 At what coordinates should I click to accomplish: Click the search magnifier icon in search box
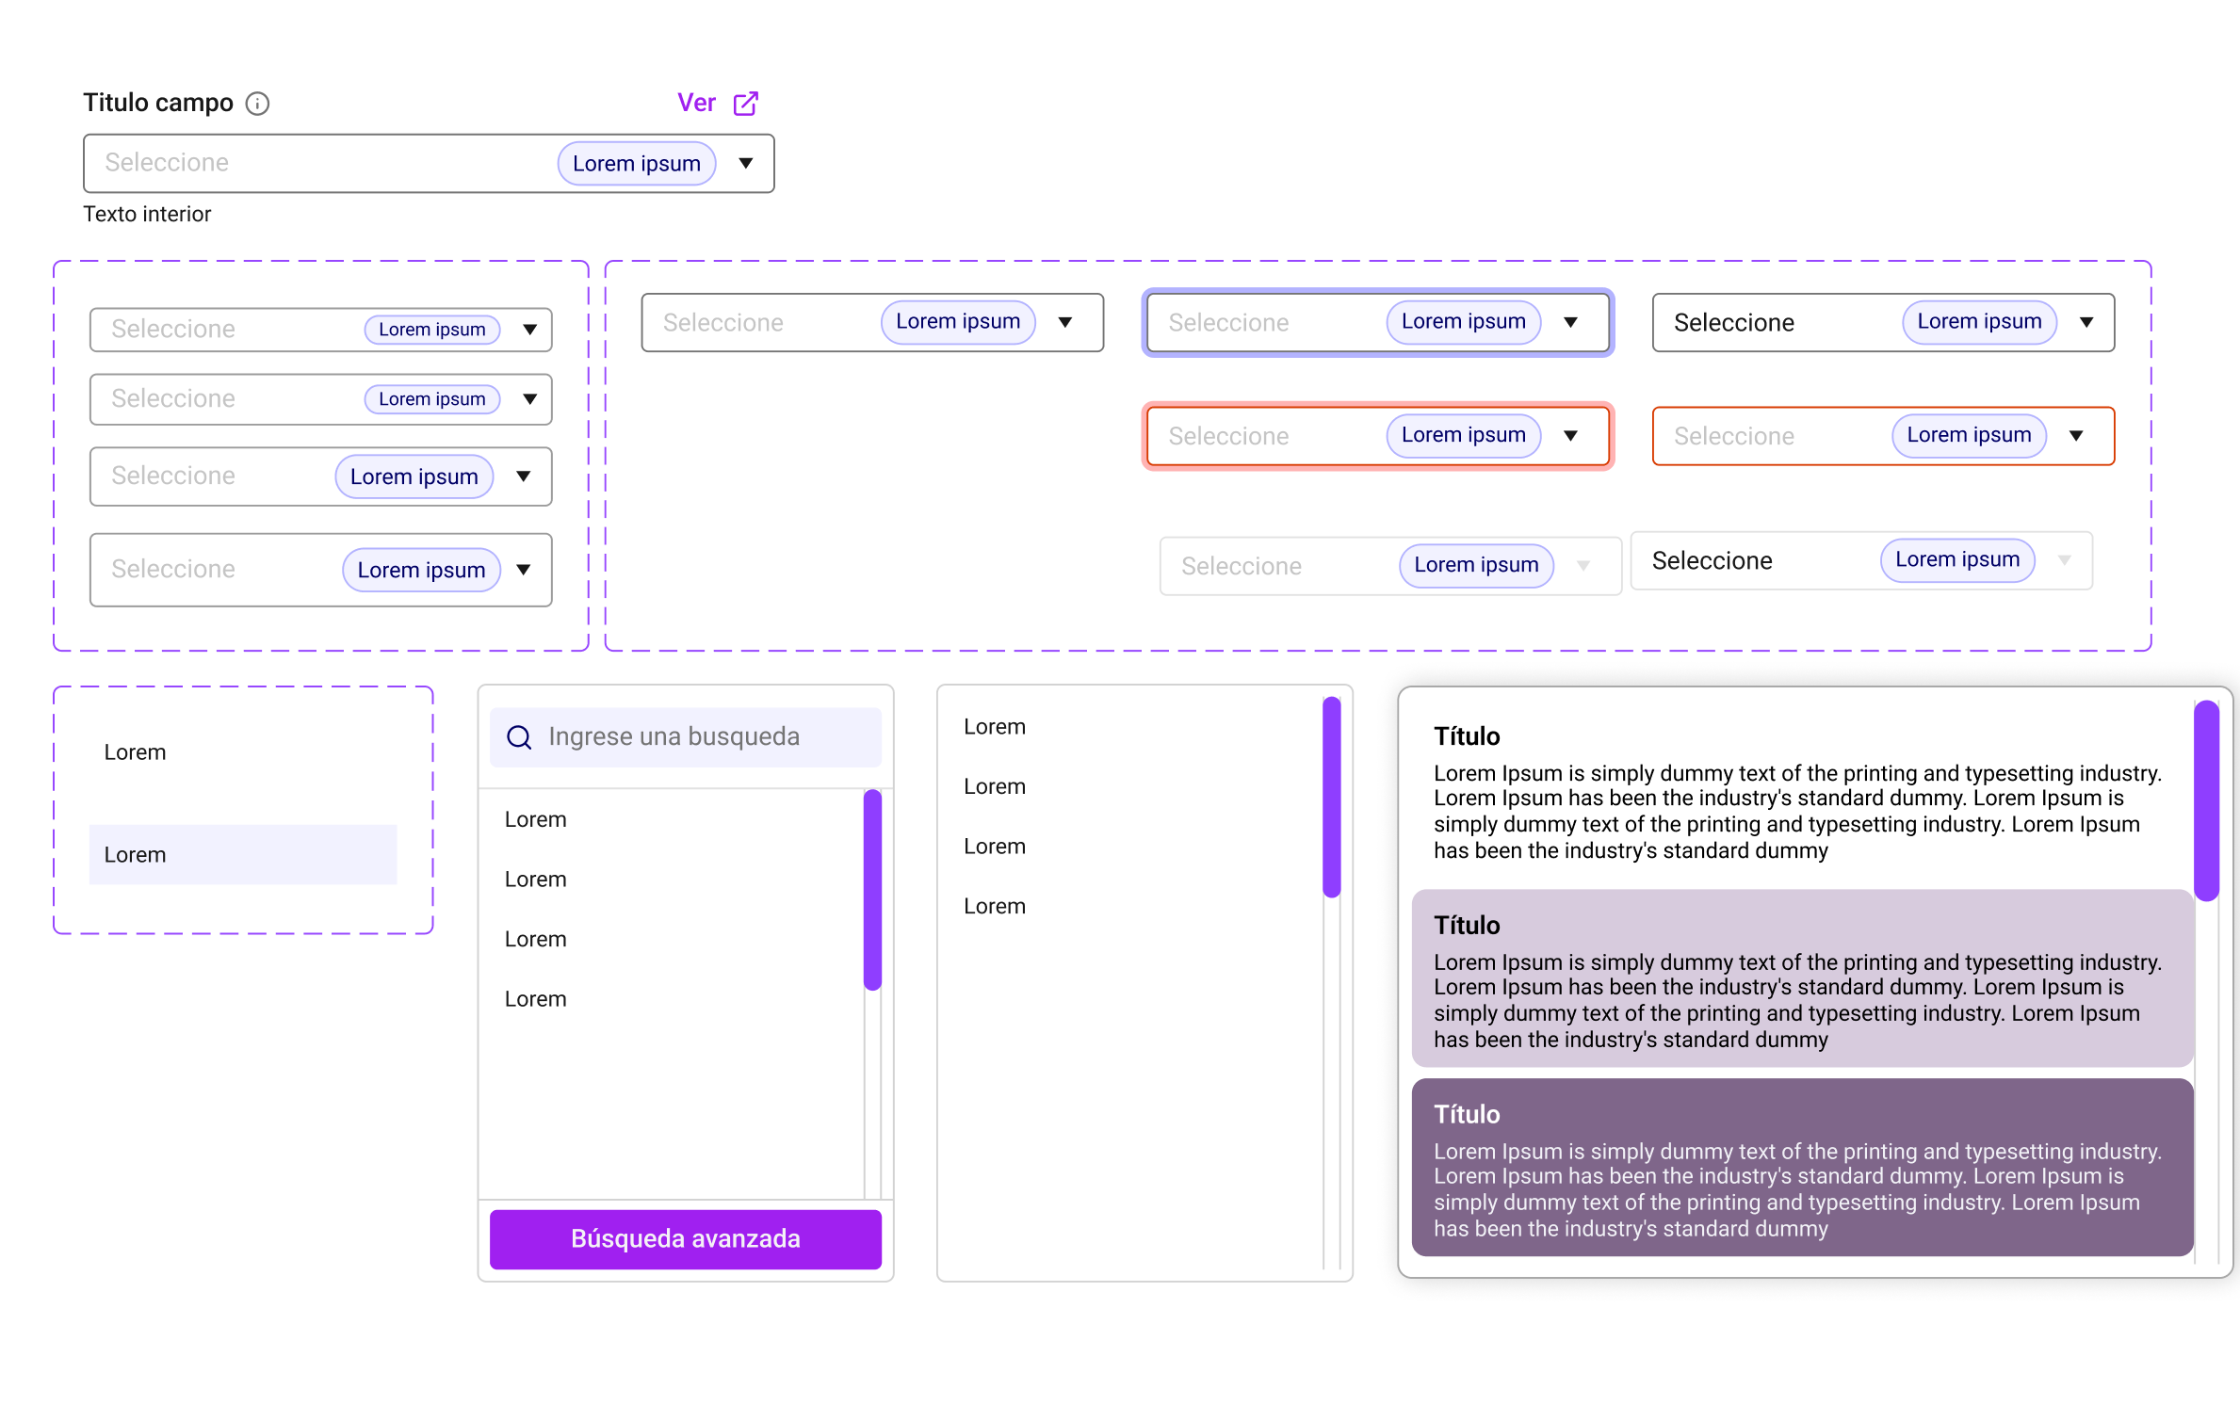tap(519, 737)
